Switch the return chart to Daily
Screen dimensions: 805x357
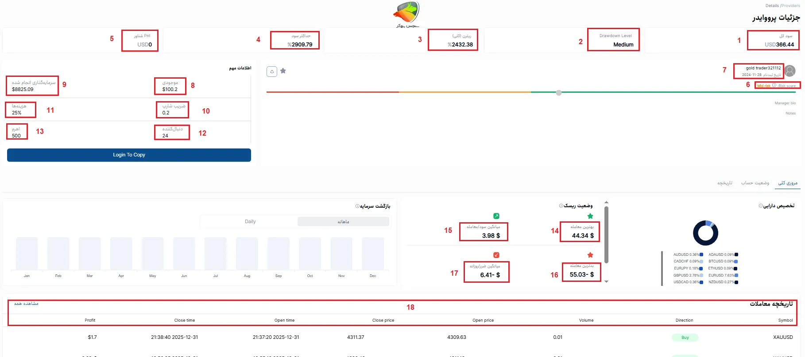click(x=250, y=221)
